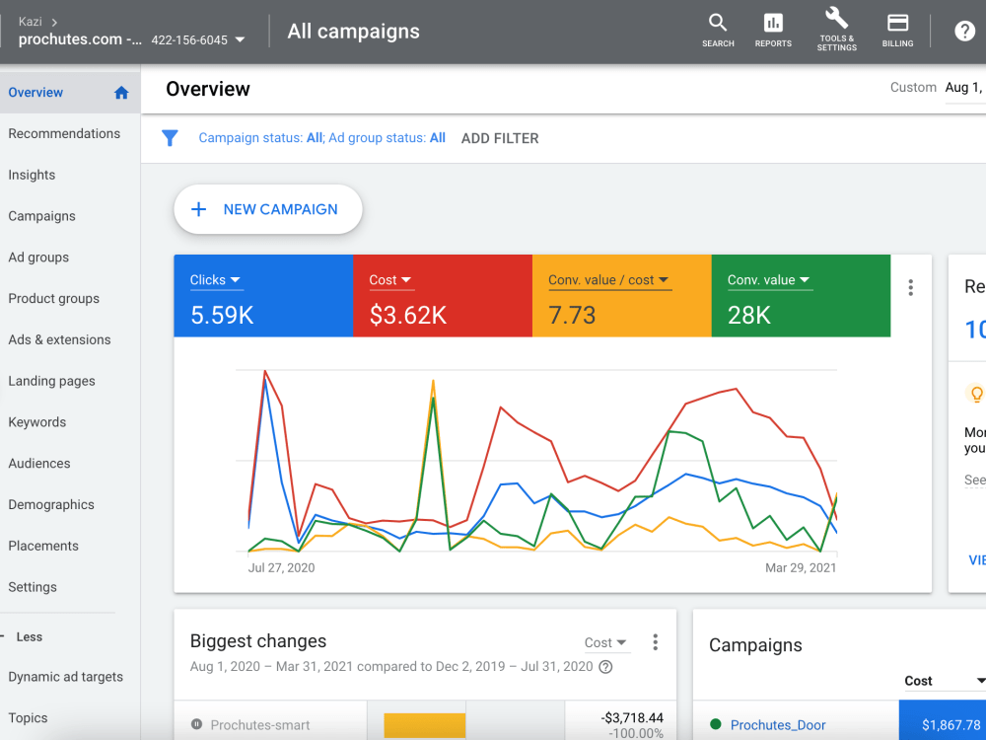Open Placements in the sidebar

click(43, 546)
